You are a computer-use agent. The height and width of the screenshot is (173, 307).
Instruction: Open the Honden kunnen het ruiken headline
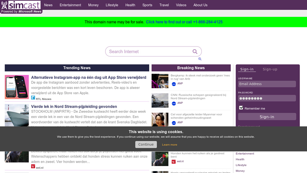197,155
